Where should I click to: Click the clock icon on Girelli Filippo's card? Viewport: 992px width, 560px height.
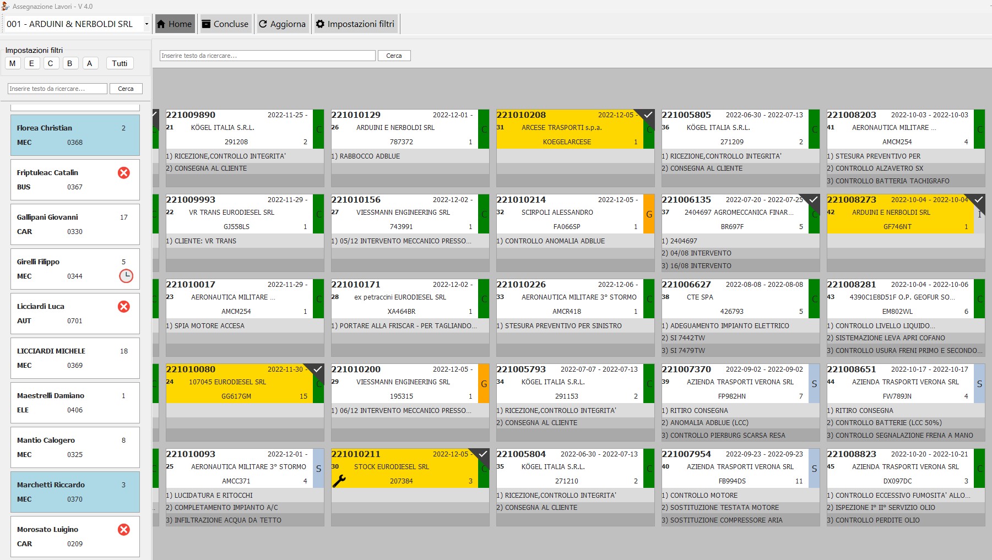[126, 276]
